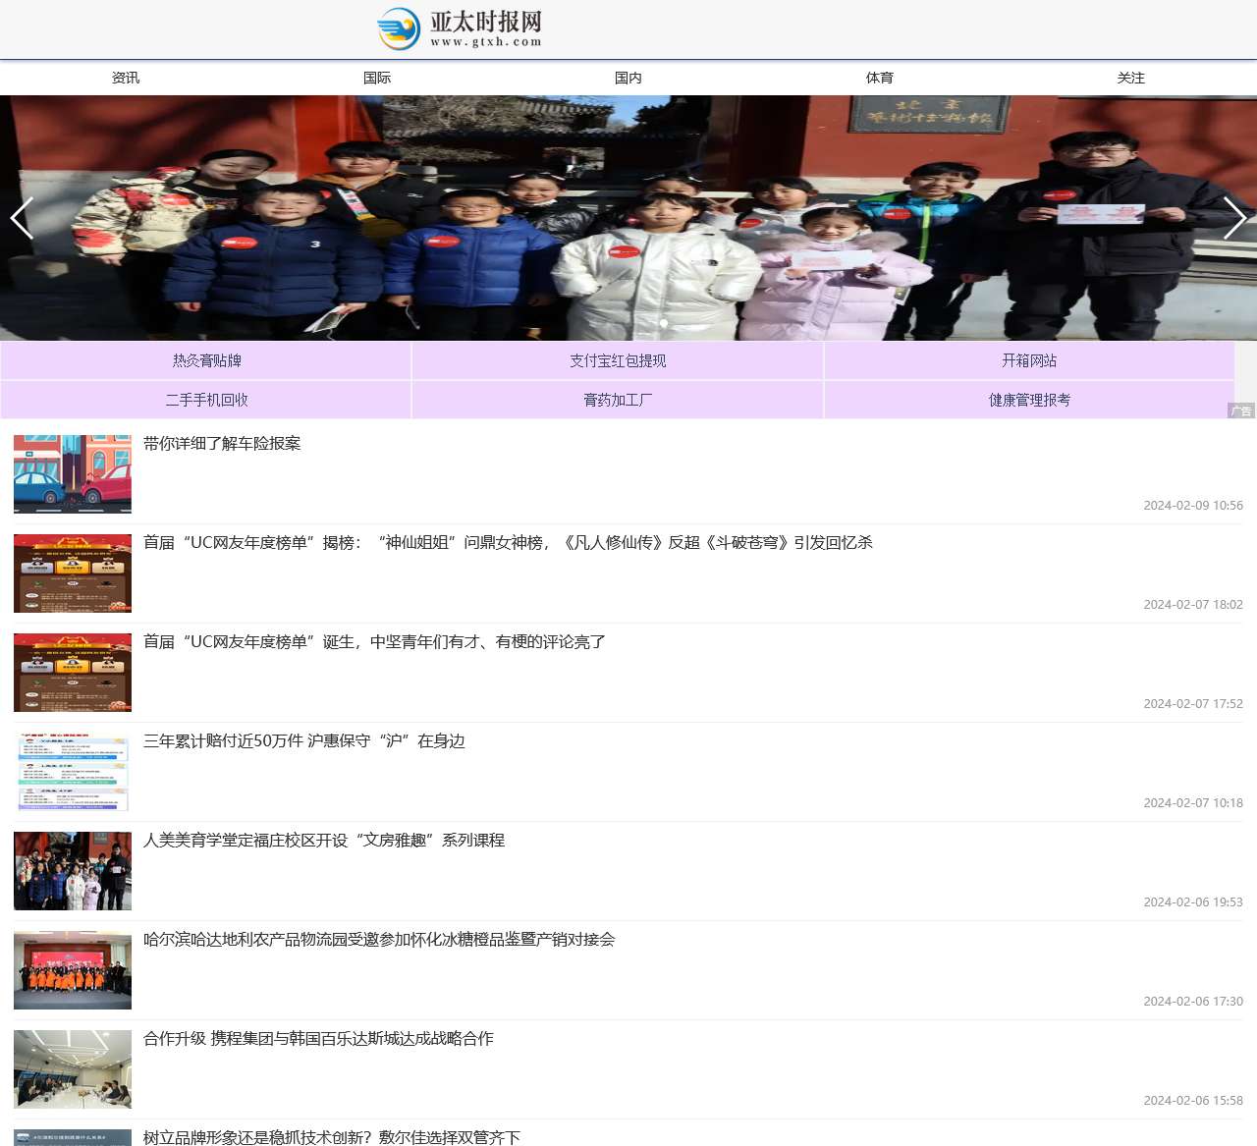Open the 支付宝红包提现 ad link

pos(618,360)
